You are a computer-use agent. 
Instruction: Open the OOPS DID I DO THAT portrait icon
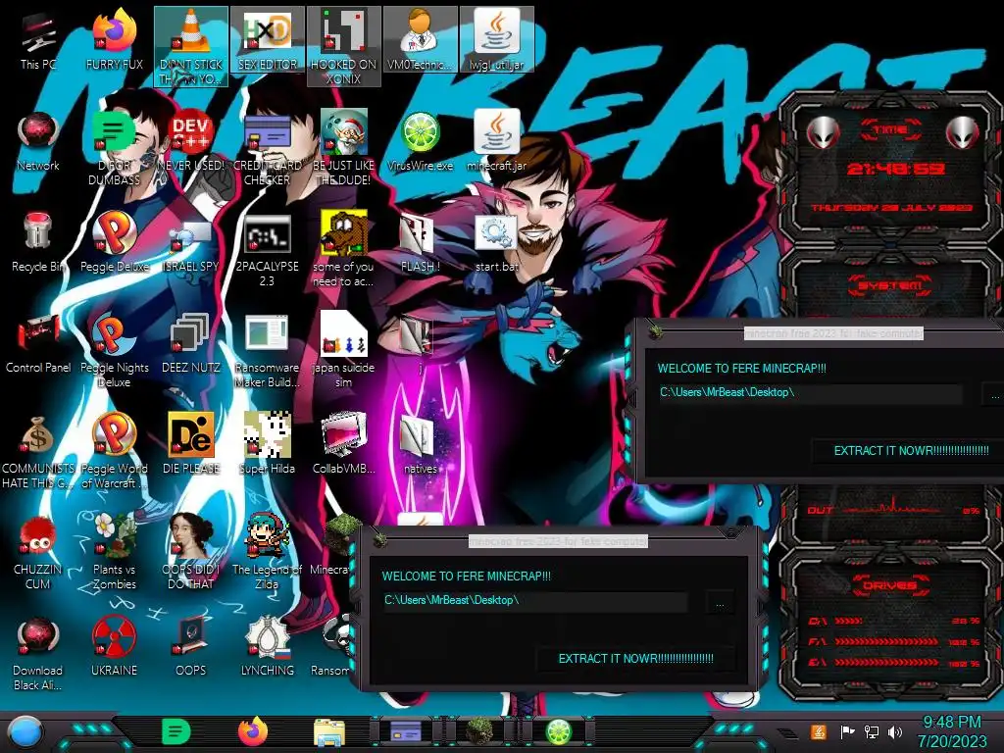click(x=191, y=552)
